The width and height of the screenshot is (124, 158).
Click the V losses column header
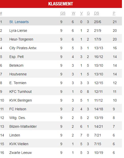point(81,13)
